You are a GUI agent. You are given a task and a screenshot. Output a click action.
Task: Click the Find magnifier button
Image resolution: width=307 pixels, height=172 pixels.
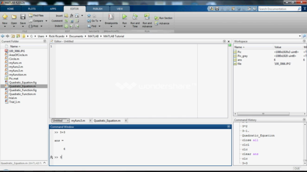pos(92,26)
